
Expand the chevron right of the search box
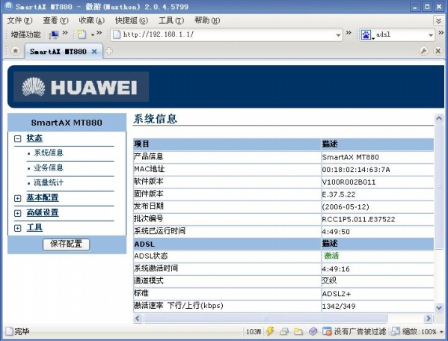pyautogui.click(x=441, y=33)
